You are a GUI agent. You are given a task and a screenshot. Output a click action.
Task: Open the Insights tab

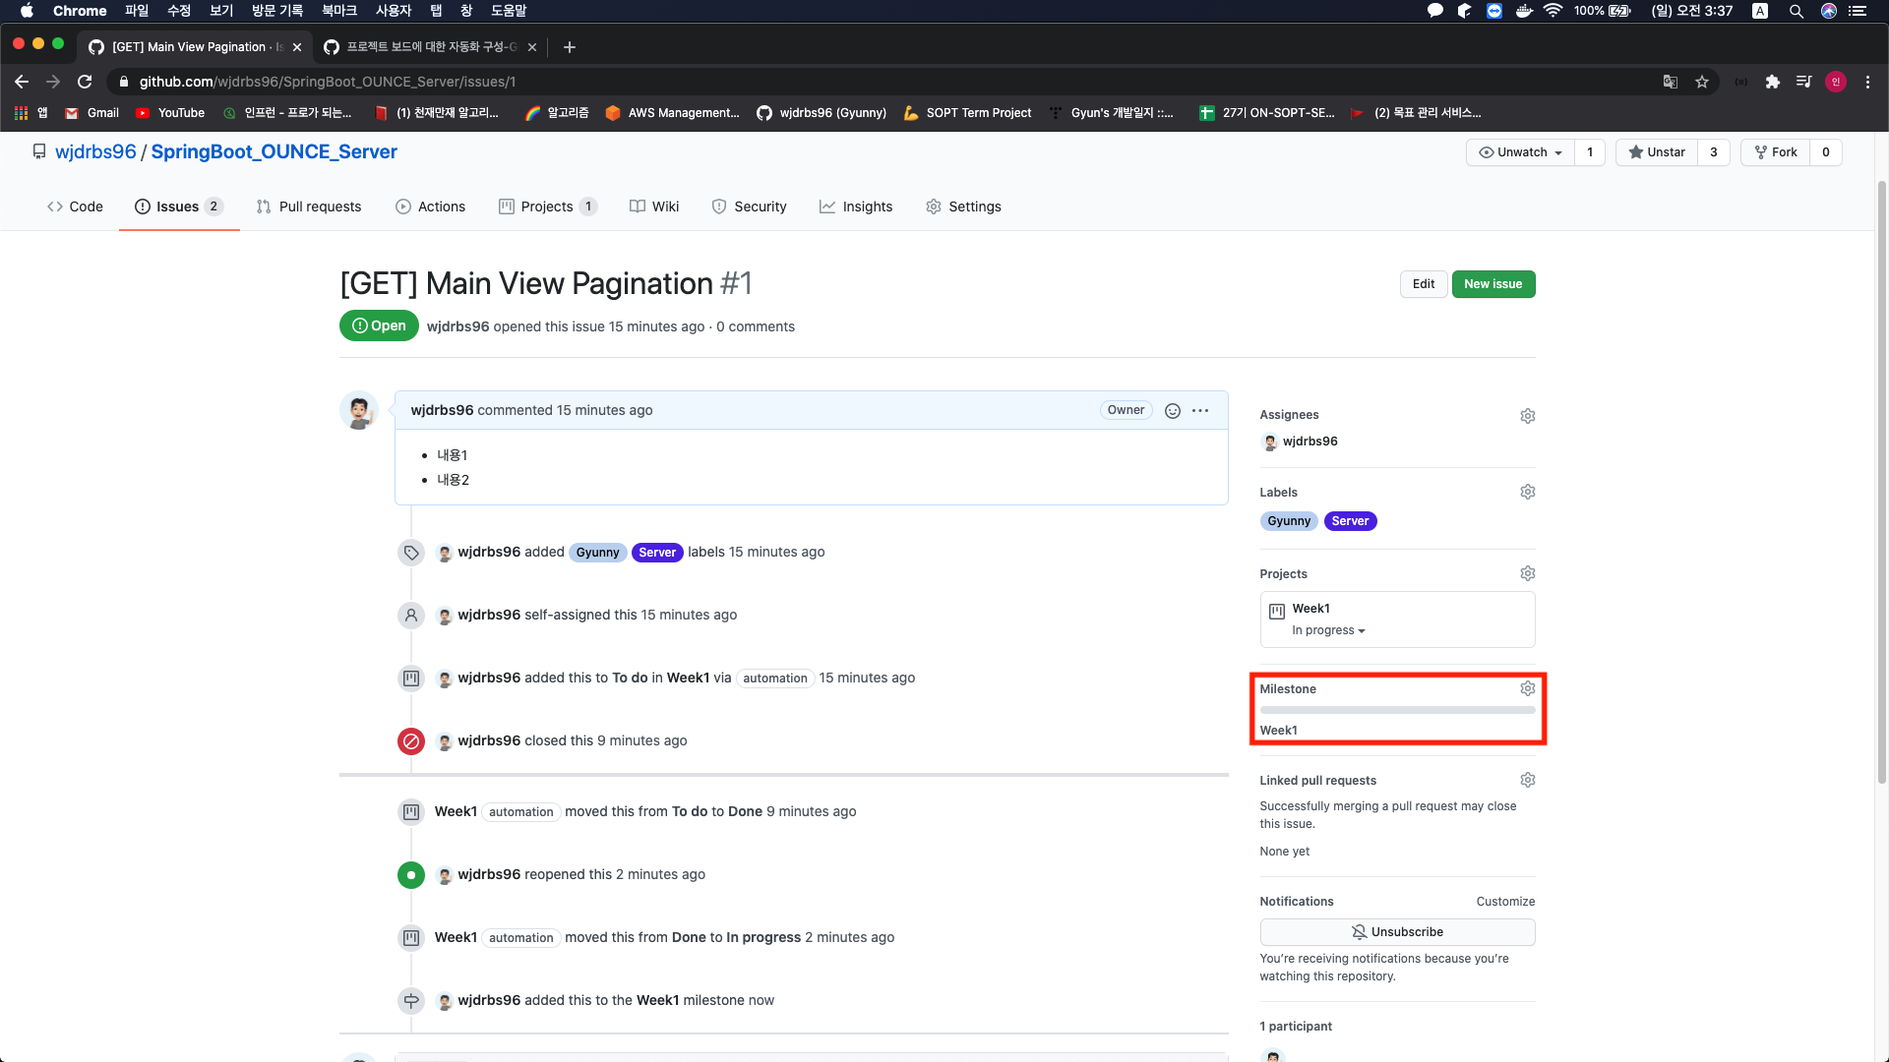coord(856,206)
